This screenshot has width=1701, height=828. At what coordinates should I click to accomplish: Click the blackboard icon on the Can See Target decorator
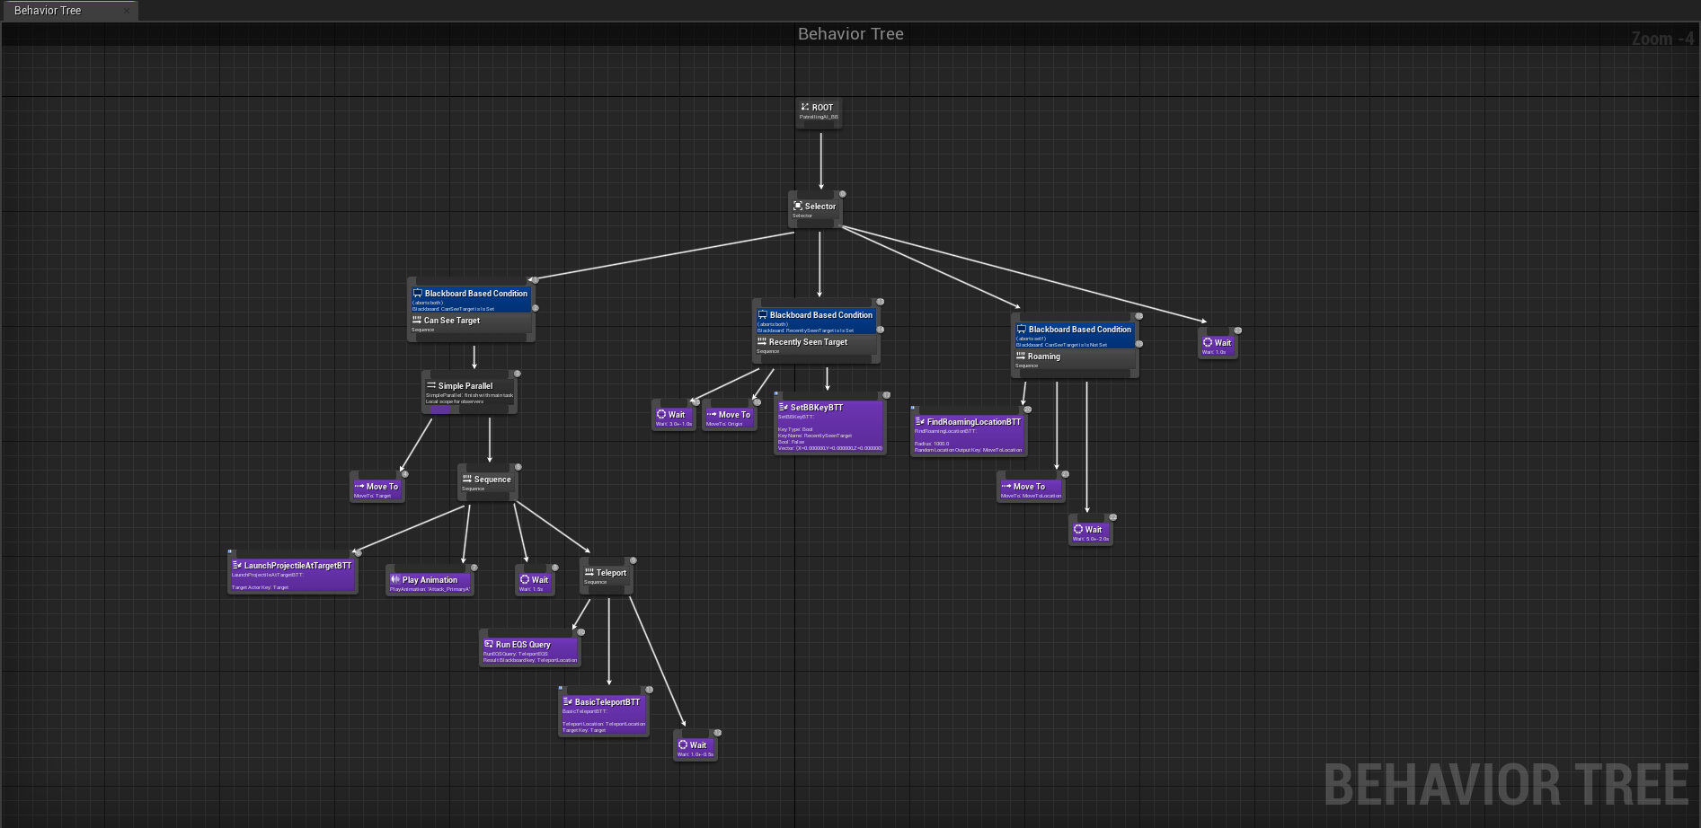[418, 293]
